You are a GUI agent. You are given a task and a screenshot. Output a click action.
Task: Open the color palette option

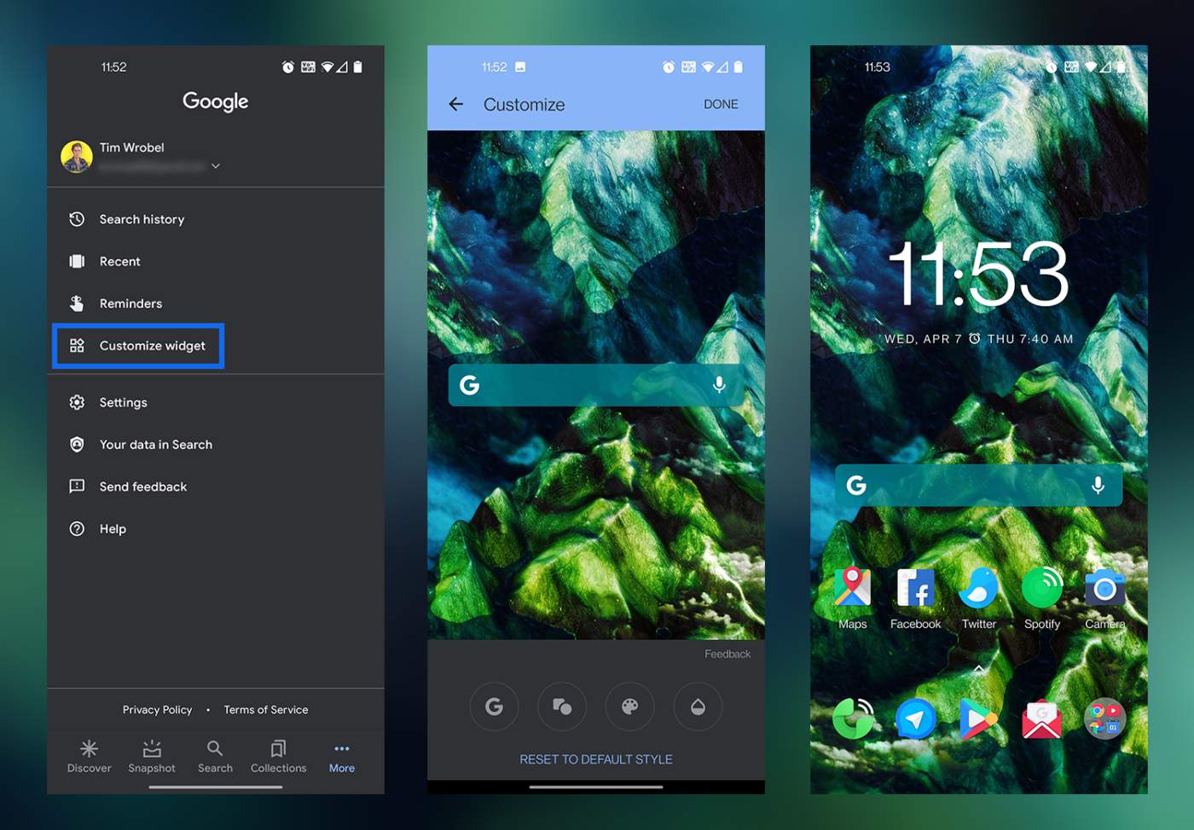pyautogui.click(x=629, y=706)
